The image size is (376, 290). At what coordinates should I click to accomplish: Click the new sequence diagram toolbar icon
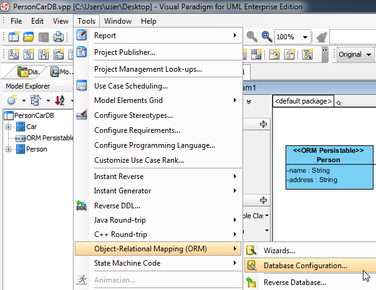pyautogui.click(x=44, y=54)
